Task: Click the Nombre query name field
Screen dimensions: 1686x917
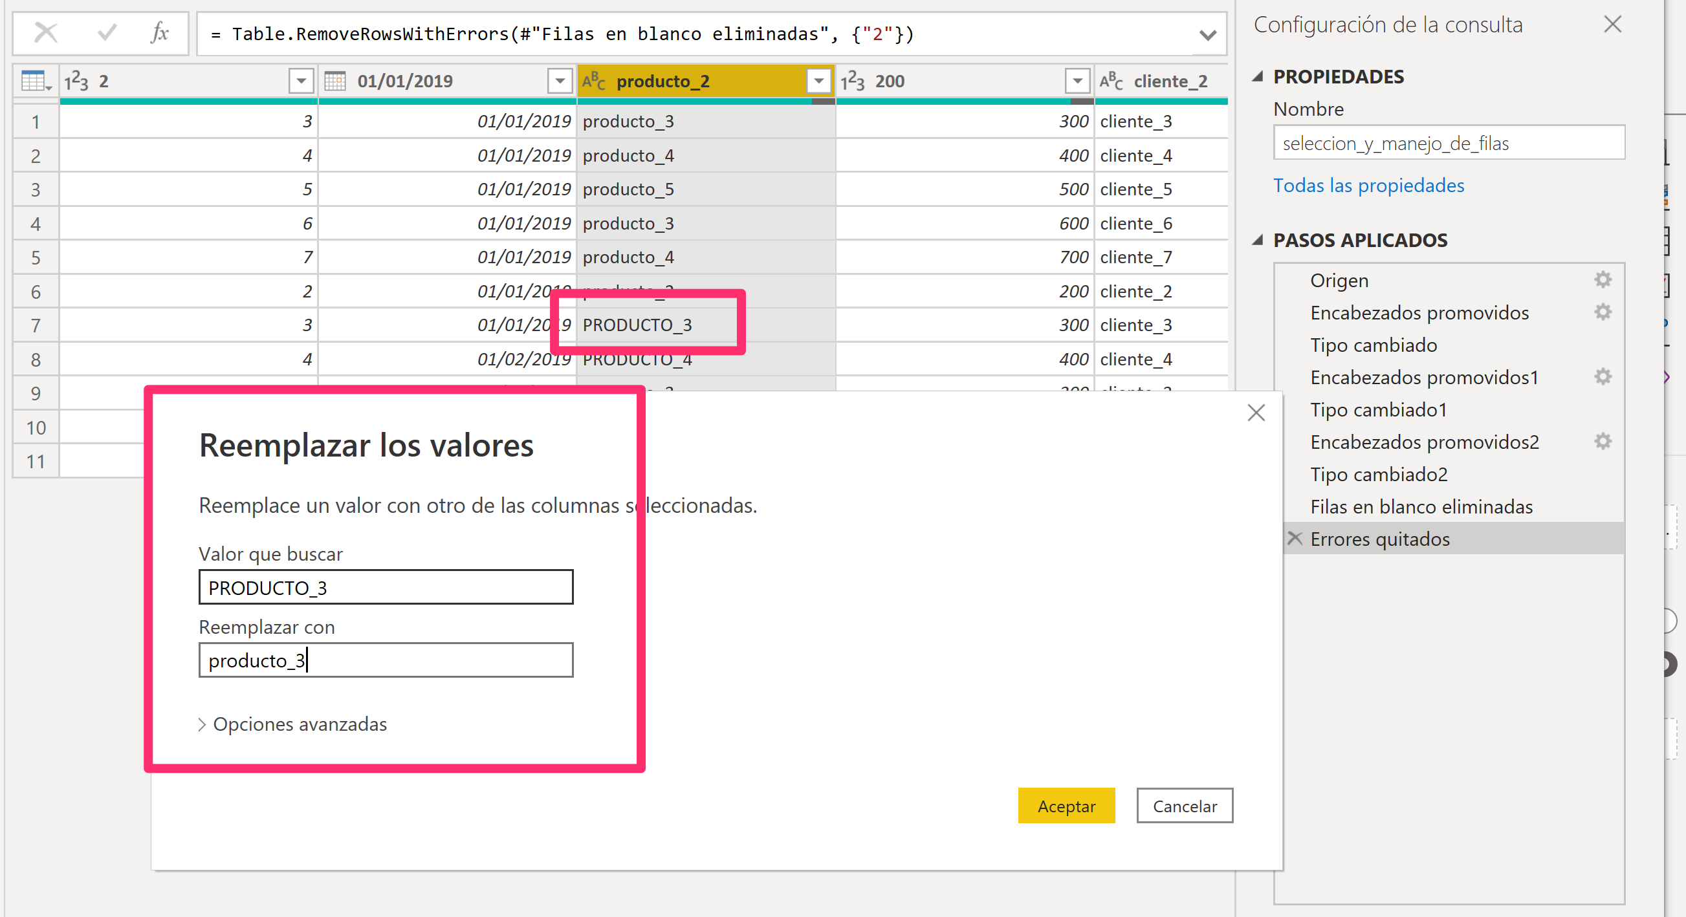Action: (x=1449, y=142)
